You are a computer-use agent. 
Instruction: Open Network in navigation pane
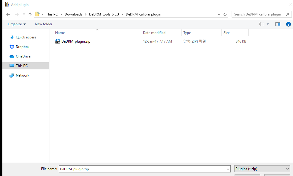click(19, 75)
